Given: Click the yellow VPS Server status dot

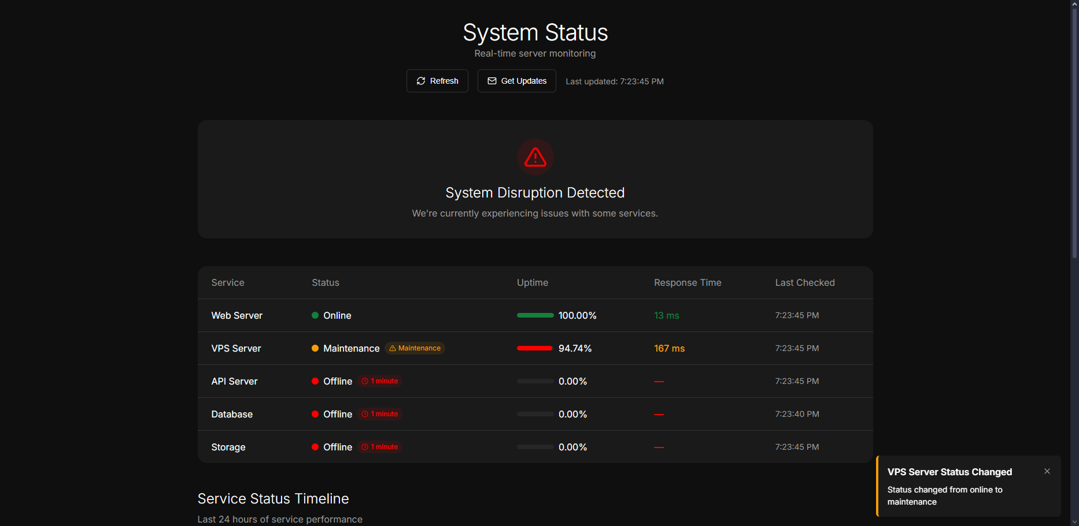Looking at the screenshot, I should tap(315, 348).
